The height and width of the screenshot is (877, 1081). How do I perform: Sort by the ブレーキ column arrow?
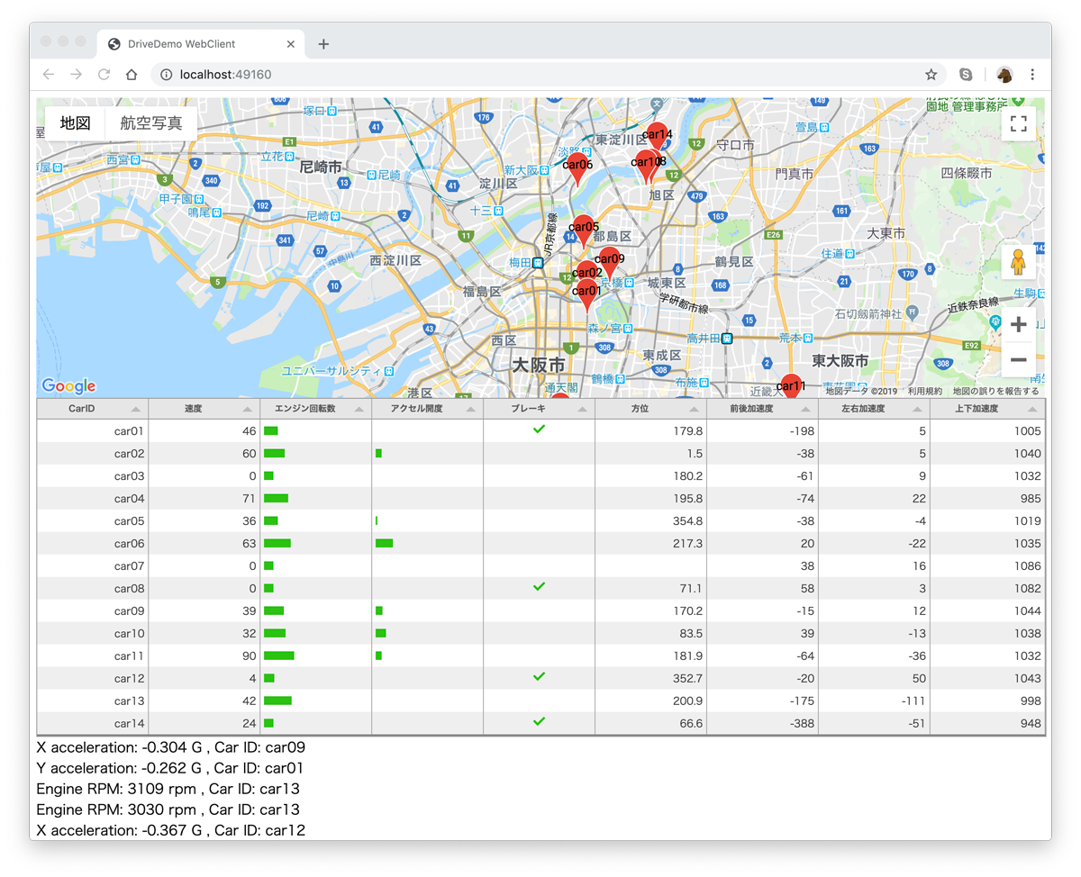tap(582, 410)
